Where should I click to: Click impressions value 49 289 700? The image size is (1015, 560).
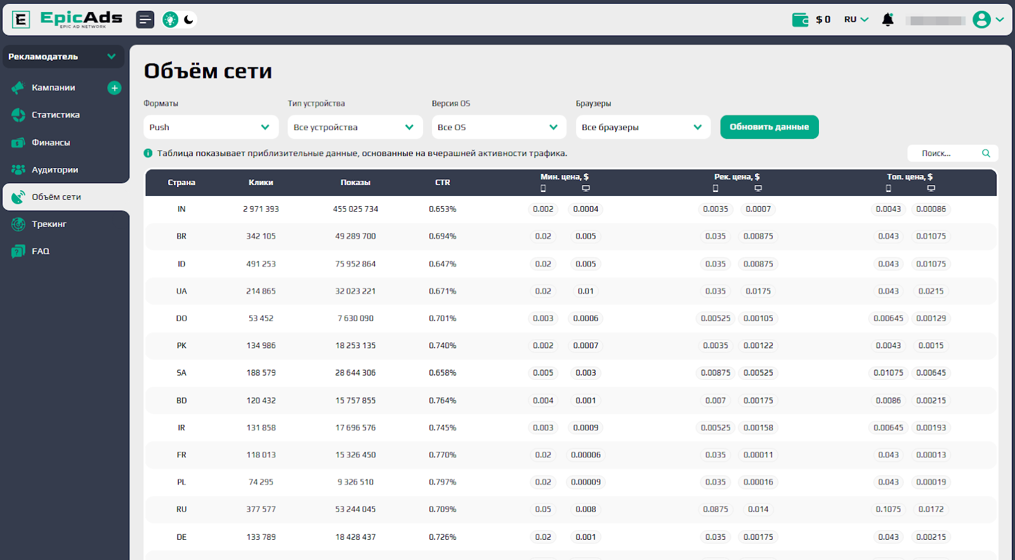point(355,237)
